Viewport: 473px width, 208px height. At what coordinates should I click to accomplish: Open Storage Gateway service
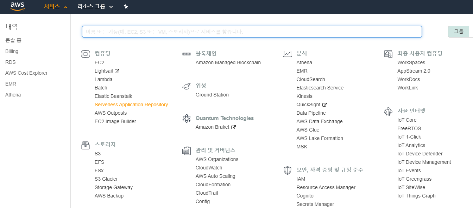114,187
